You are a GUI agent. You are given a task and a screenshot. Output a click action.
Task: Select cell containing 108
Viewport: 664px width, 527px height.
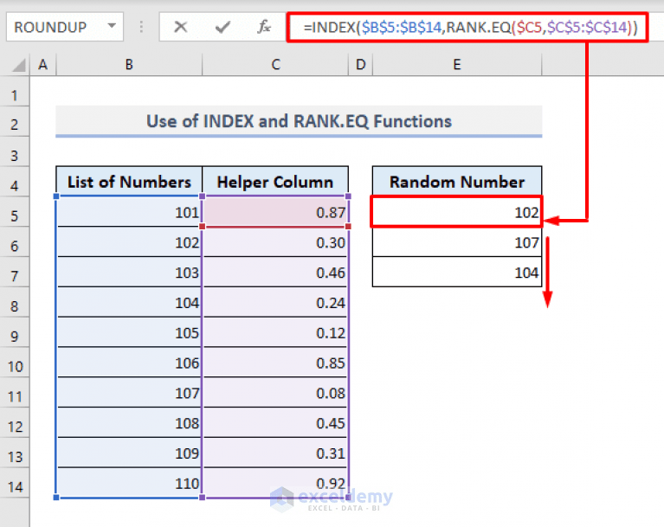[129, 423]
